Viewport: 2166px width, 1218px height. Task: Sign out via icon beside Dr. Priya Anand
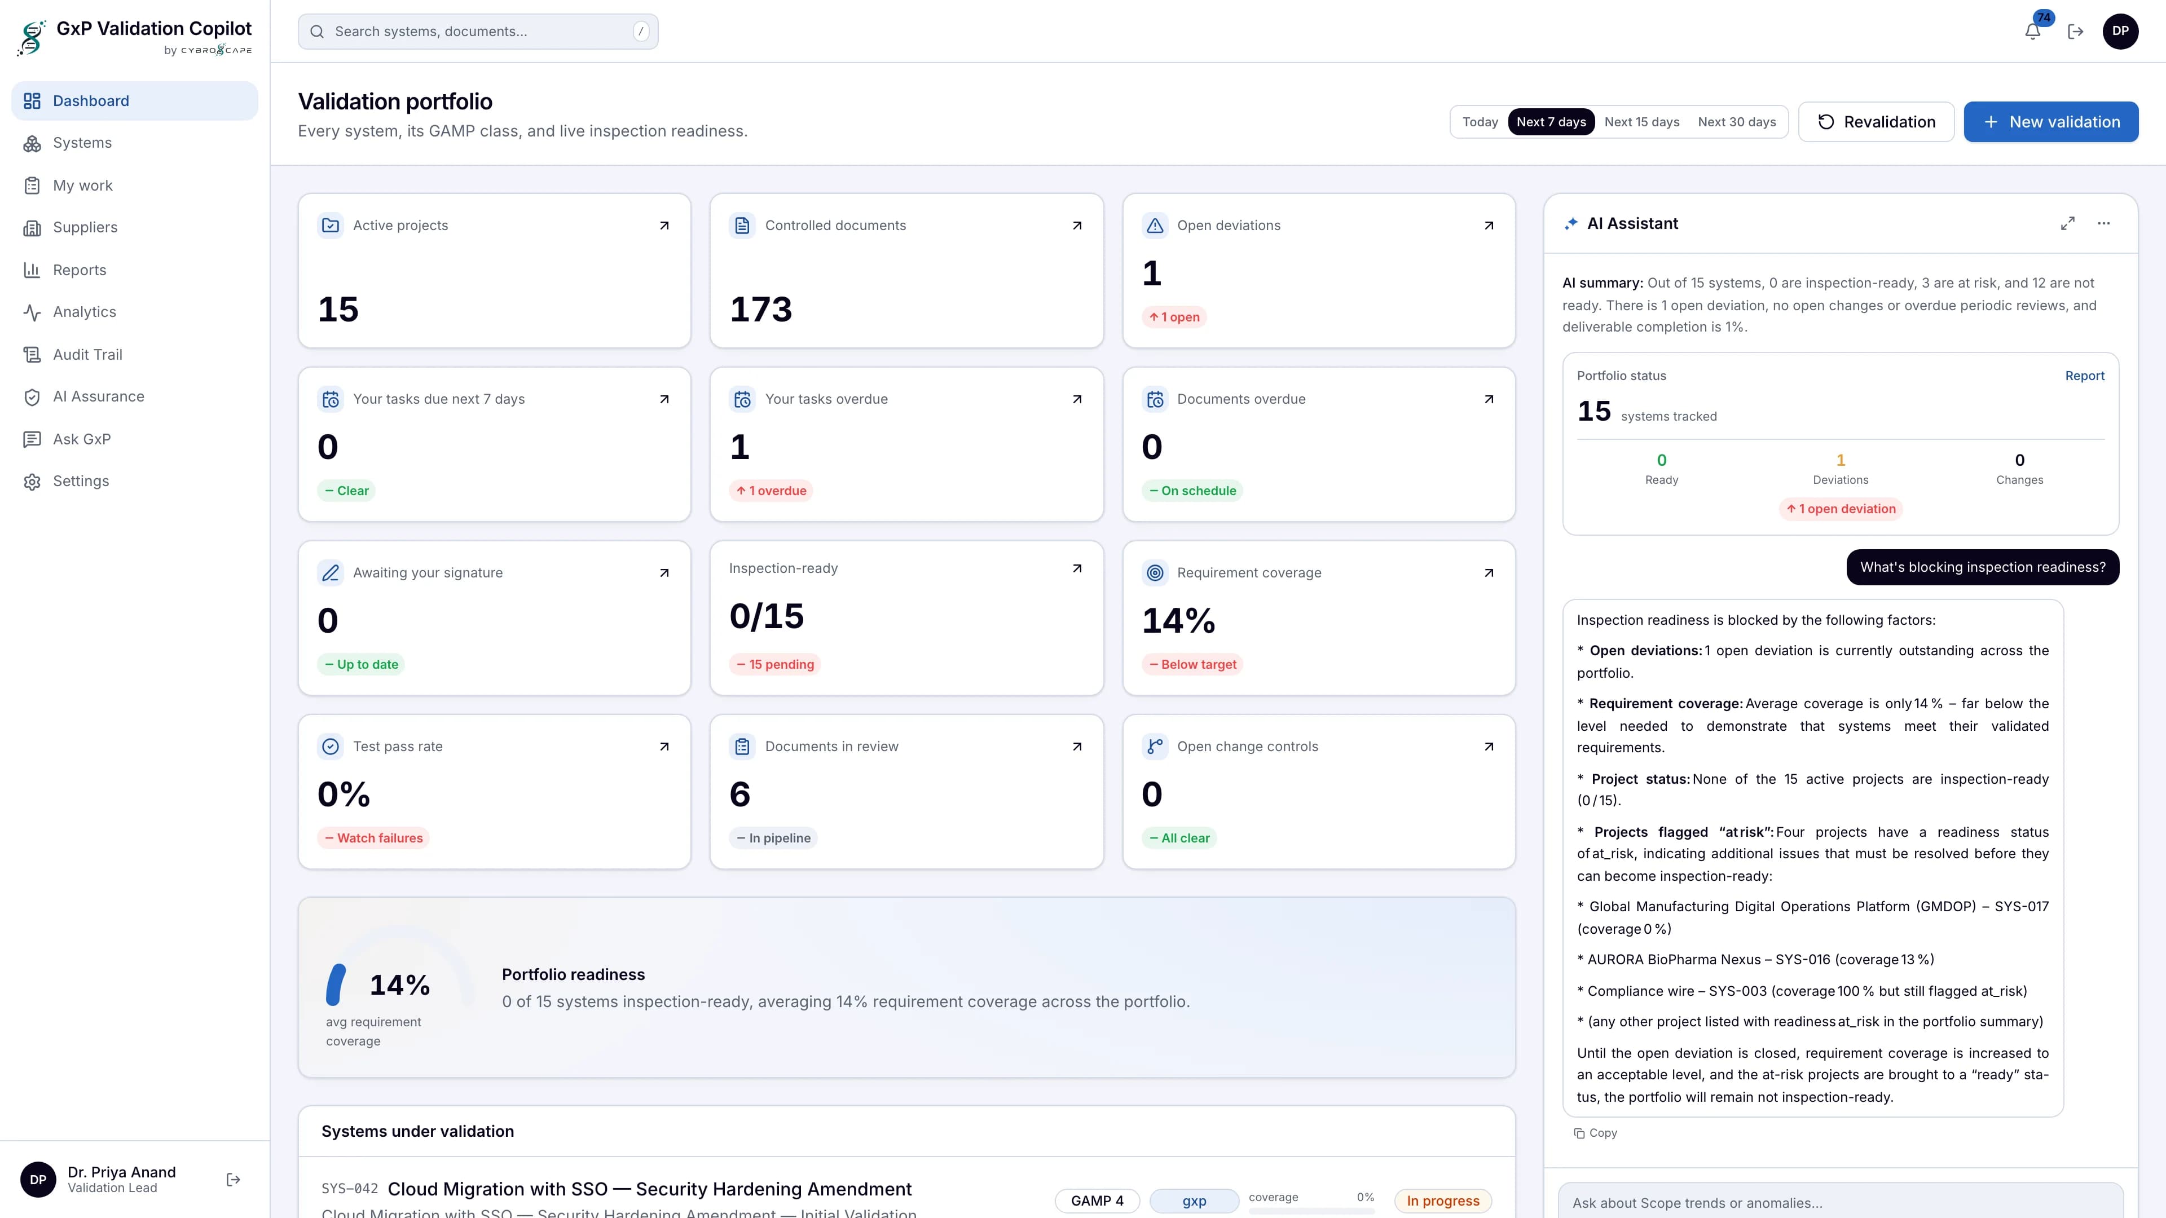pyautogui.click(x=234, y=1179)
